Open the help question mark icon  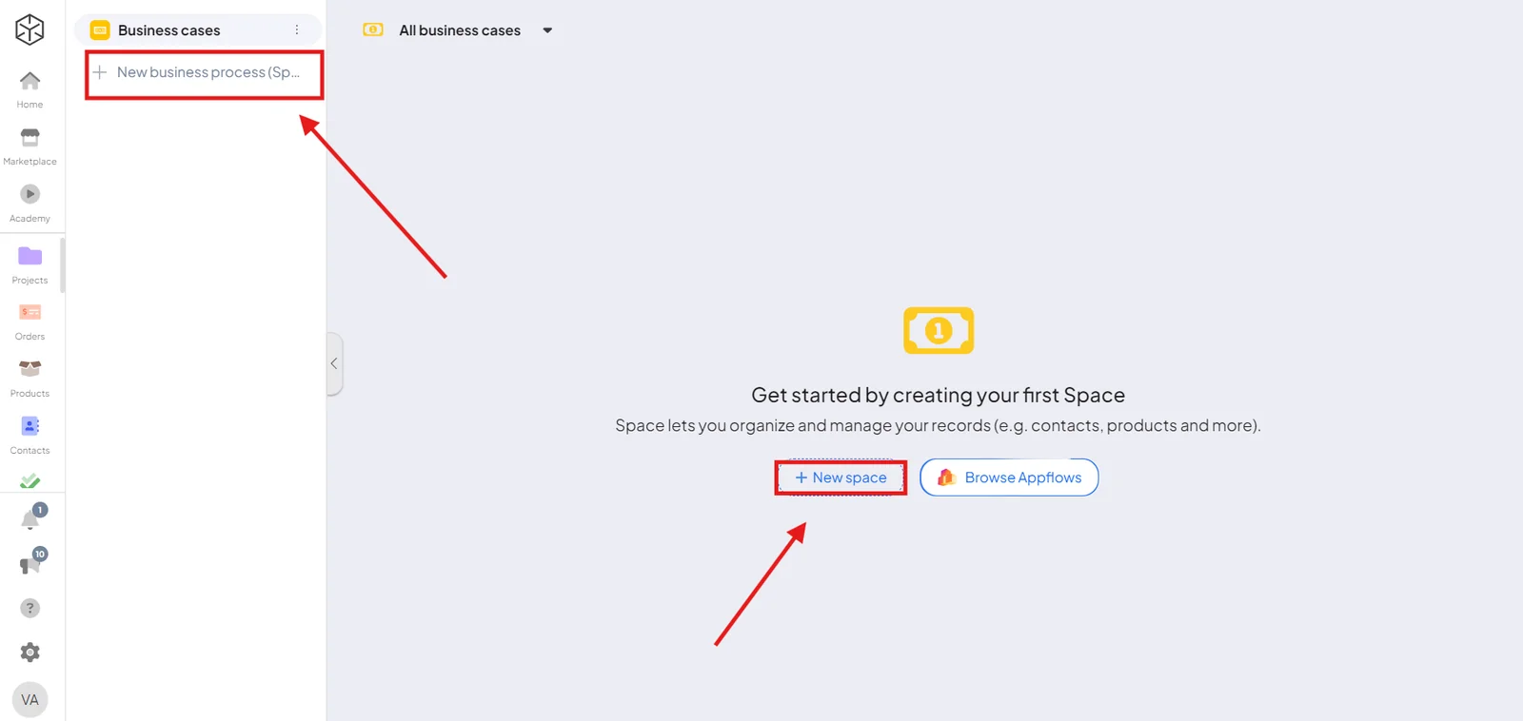[x=30, y=608]
